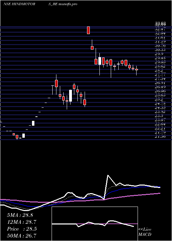
Task: Click the NSE HINDMOTOR symbol title
Action: [x=19, y=4]
